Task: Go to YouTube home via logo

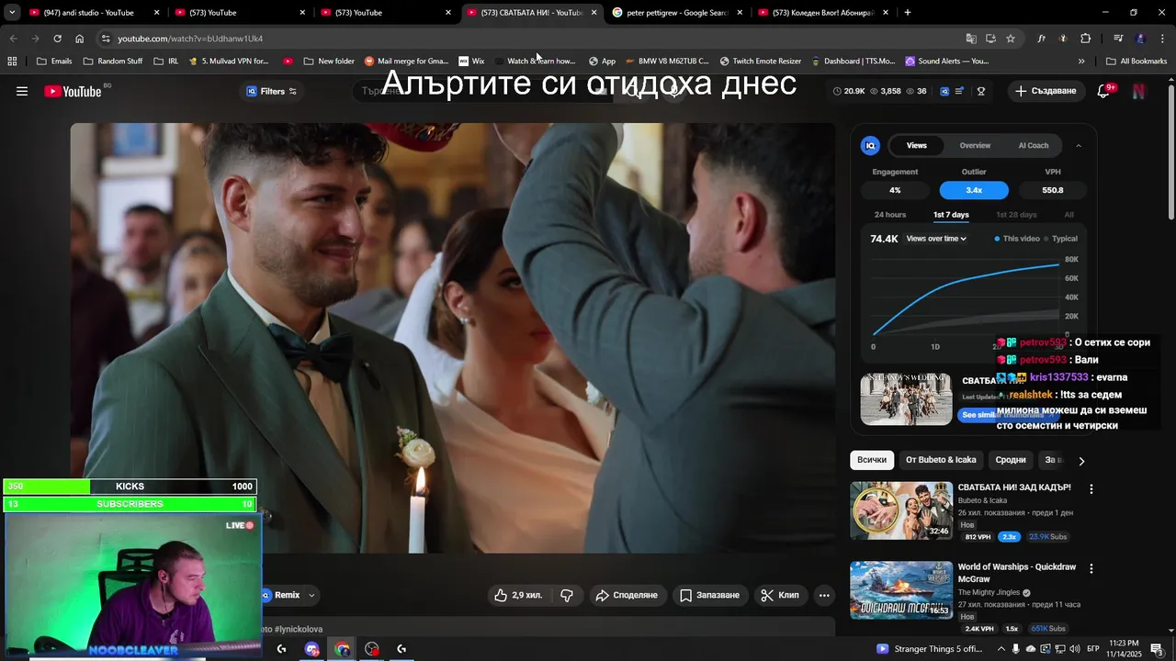Action: [x=73, y=91]
